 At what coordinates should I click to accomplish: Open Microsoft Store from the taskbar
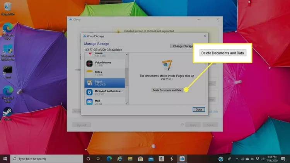[x=140, y=159]
